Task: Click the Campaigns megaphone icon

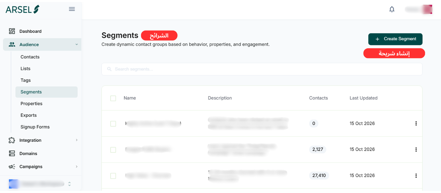Action: click(12, 167)
